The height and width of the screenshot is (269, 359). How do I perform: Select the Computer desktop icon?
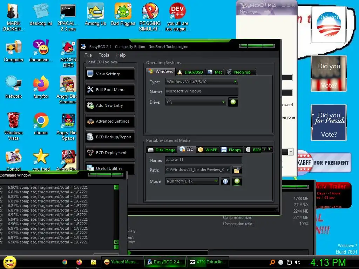pos(14,51)
